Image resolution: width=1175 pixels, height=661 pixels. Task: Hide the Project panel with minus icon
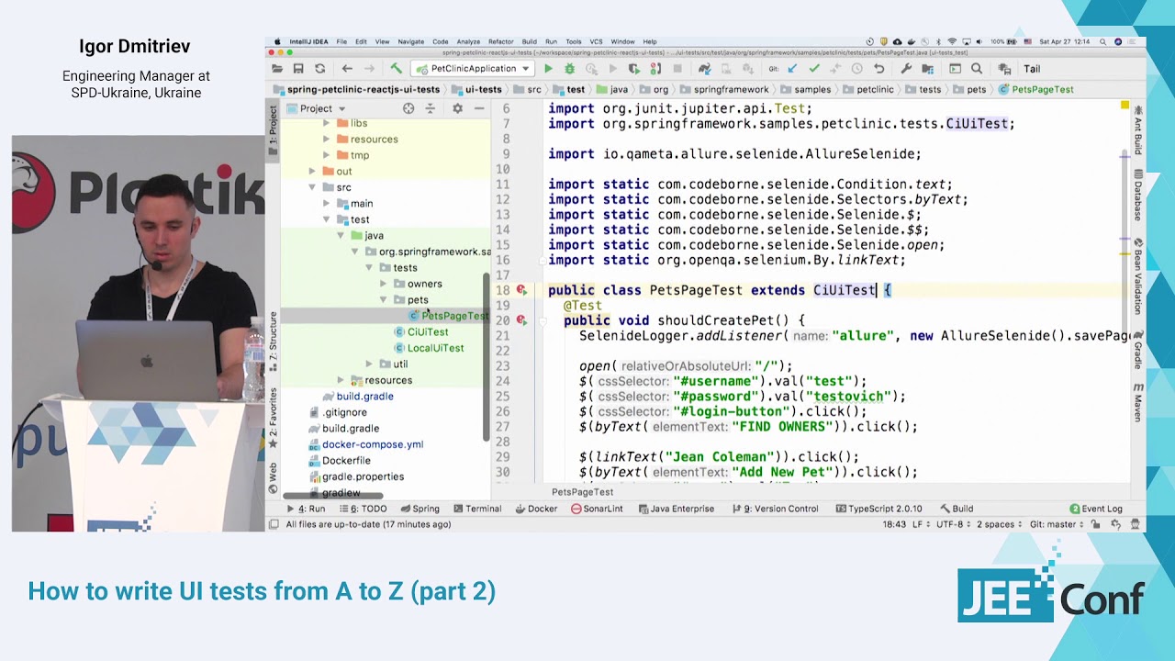pos(478,108)
